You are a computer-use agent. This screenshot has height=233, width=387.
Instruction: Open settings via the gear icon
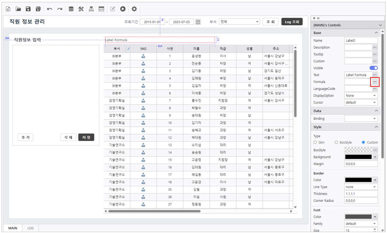(x=134, y=9)
